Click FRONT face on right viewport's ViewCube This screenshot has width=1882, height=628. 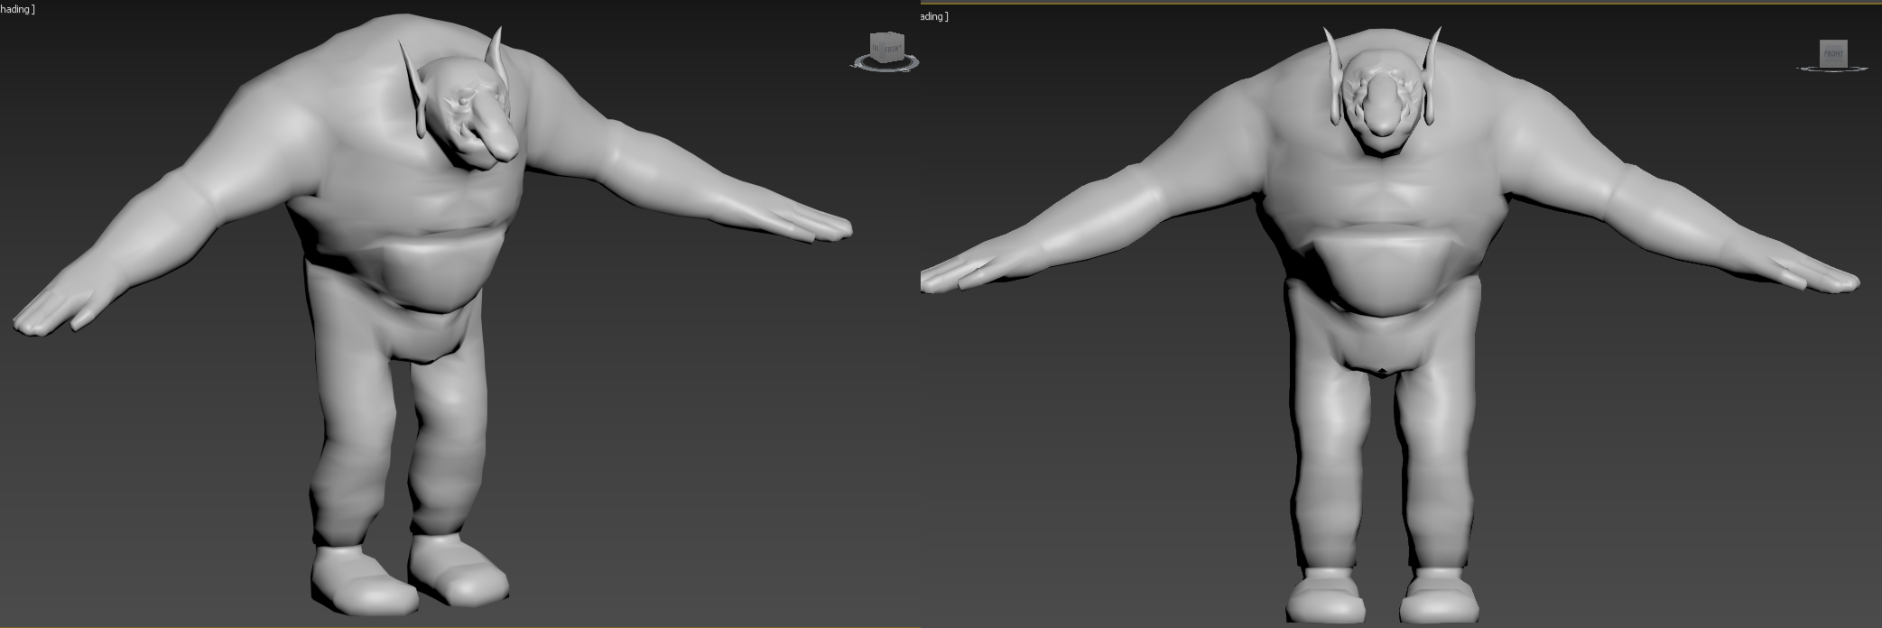tap(1833, 53)
